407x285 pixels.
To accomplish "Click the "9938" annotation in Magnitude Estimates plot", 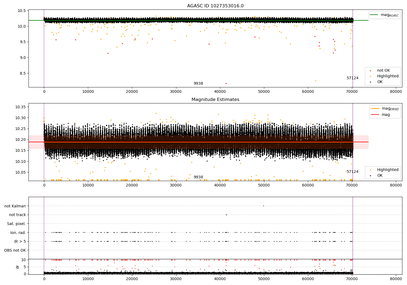I will (x=198, y=177).
